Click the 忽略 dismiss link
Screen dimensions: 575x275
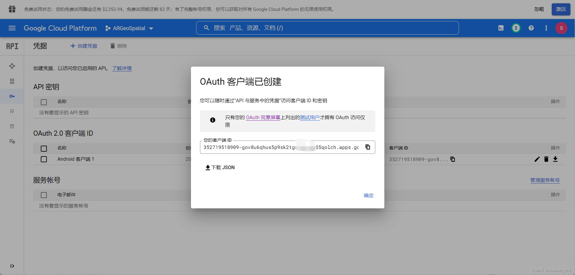pos(539,9)
